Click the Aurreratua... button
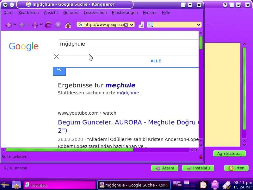253x190 pixels. point(229,154)
